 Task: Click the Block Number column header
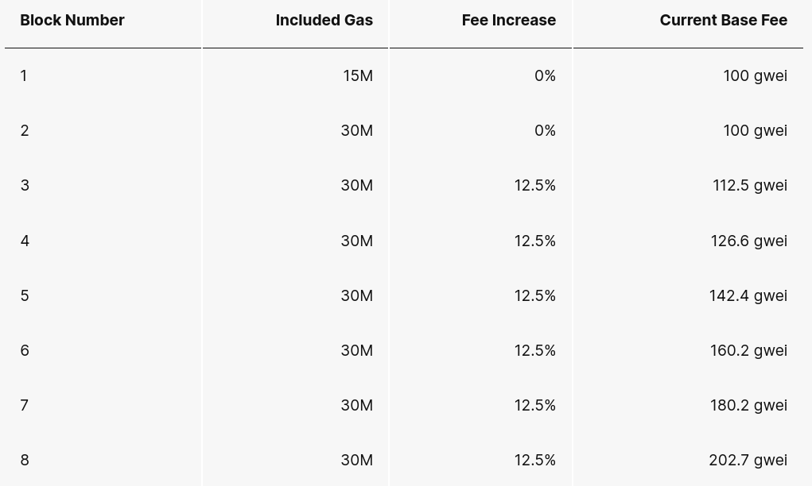coord(72,20)
